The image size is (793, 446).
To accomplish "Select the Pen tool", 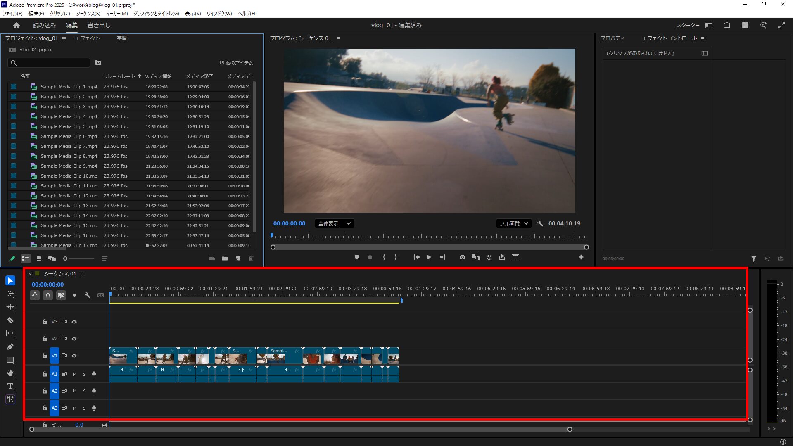I will coord(10,347).
